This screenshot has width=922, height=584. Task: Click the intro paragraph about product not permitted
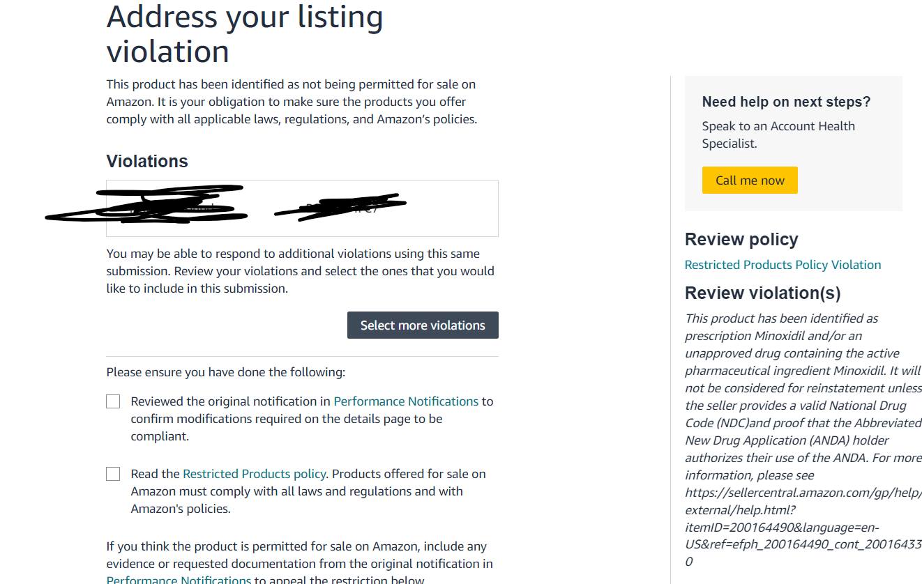[x=292, y=102]
